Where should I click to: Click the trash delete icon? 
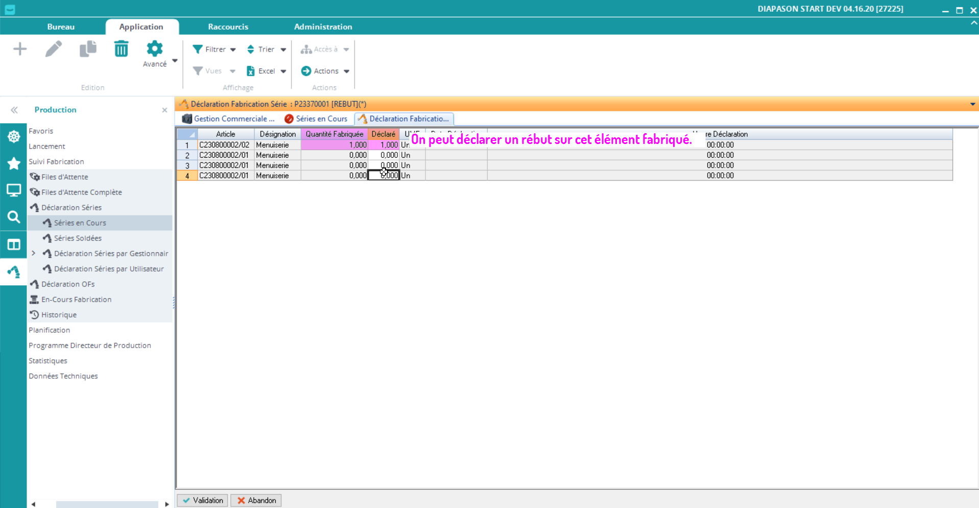point(121,49)
